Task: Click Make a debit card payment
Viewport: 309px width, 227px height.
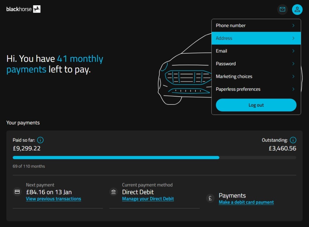Action: tap(246, 202)
